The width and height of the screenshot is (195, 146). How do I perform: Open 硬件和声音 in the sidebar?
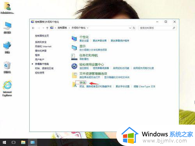[x=41, y=51]
